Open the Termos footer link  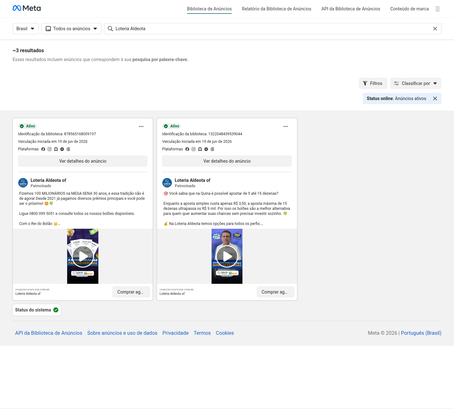[202, 333]
